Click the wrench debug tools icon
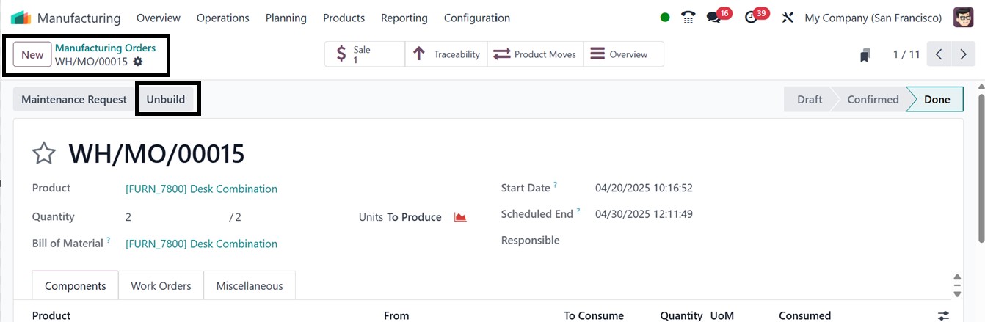Image resolution: width=985 pixels, height=322 pixels. (x=788, y=18)
